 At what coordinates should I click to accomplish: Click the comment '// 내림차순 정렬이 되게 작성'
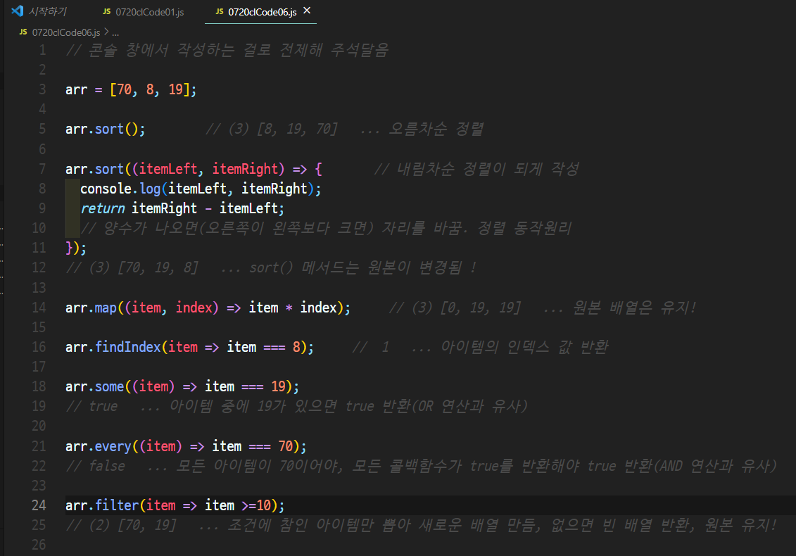click(476, 169)
